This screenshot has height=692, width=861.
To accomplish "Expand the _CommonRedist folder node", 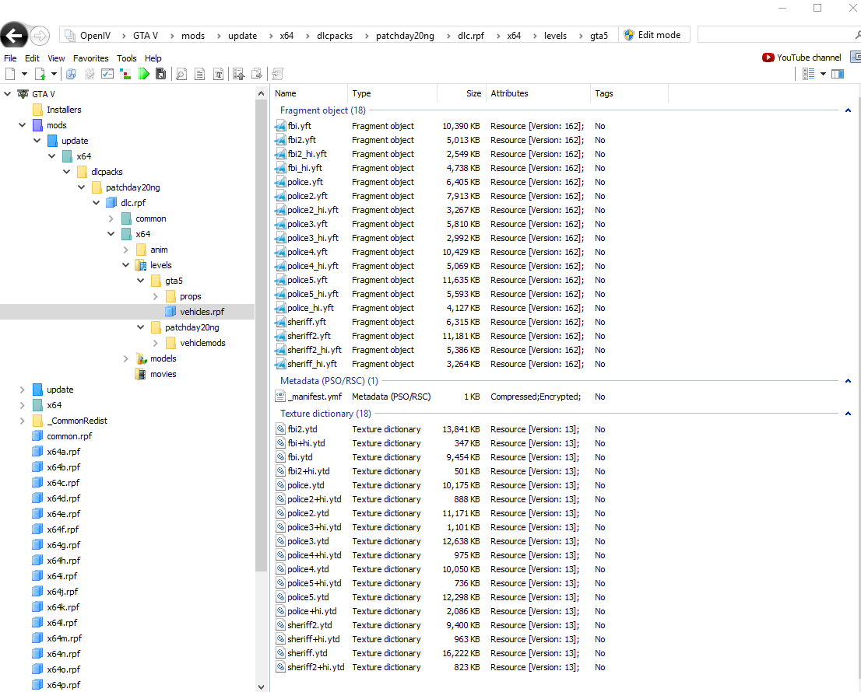I will point(23,421).
